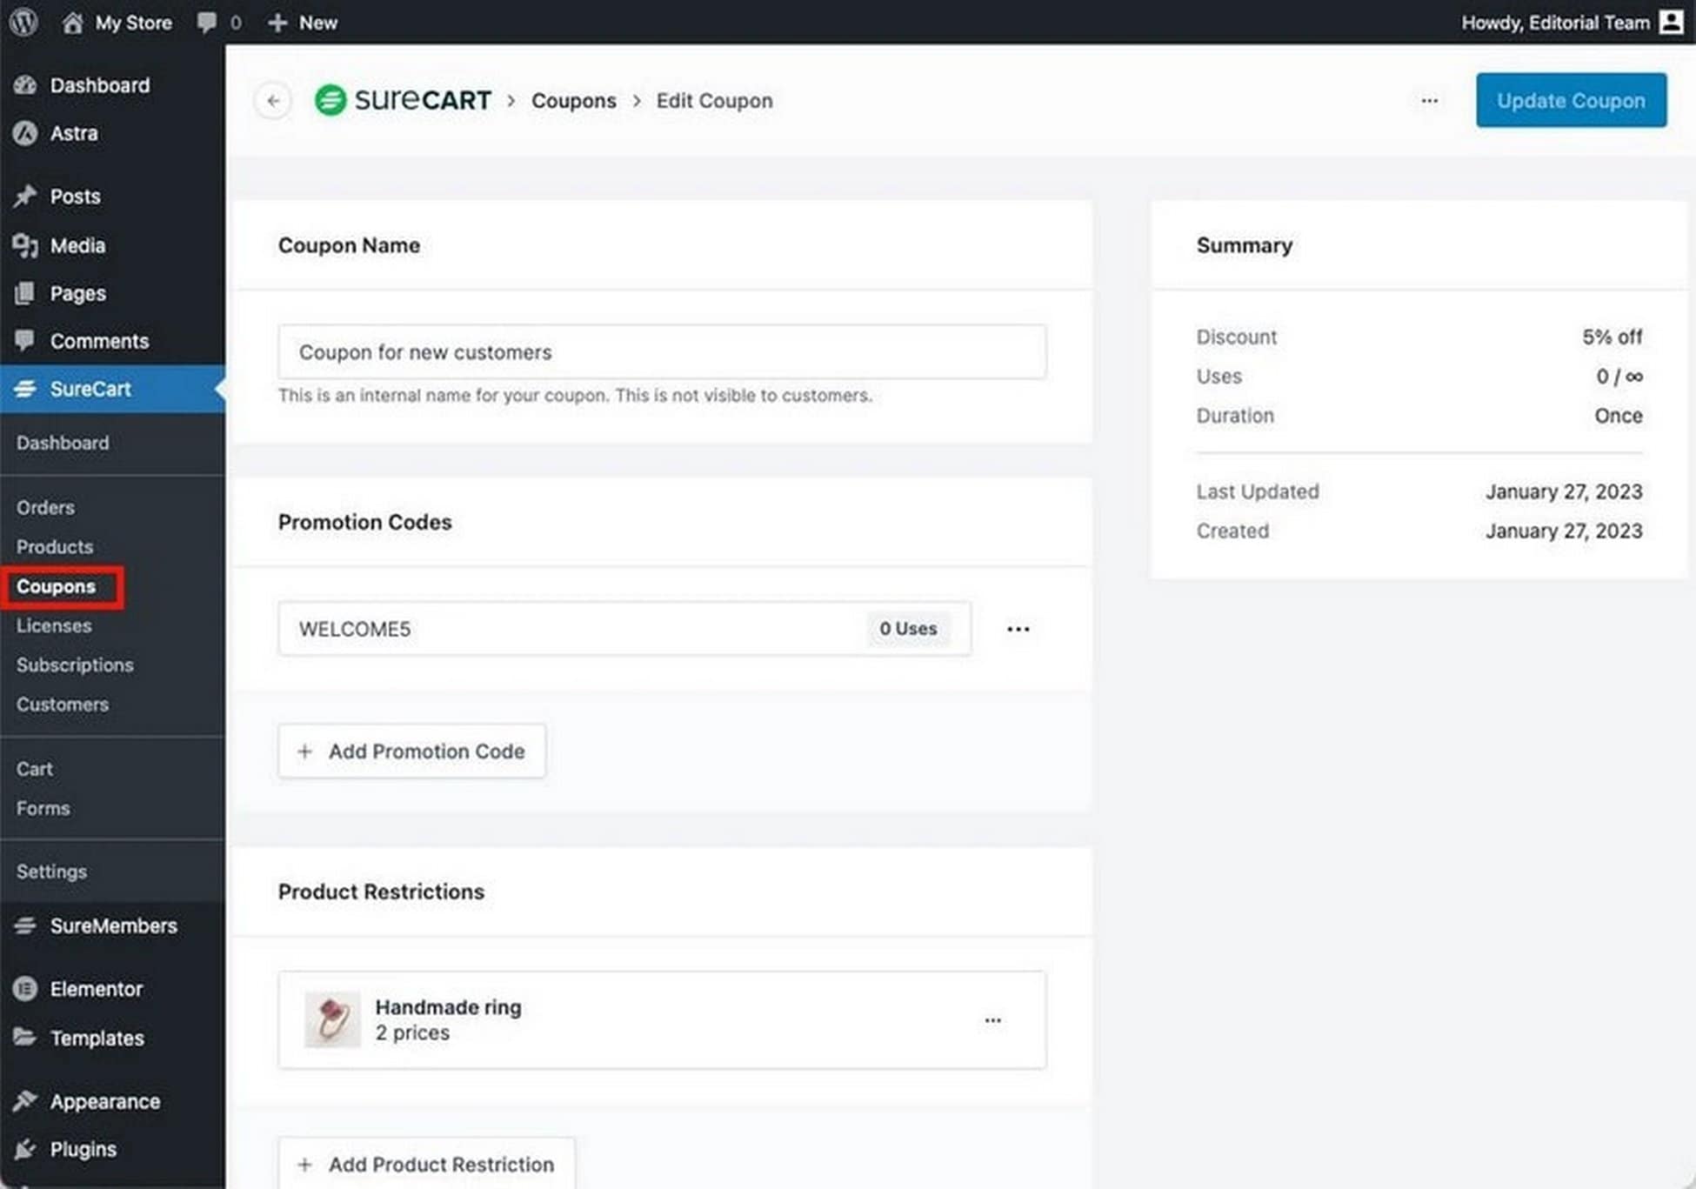The width and height of the screenshot is (1696, 1189).
Task: Open more options next to Update Coupon
Action: coord(1429,101)
